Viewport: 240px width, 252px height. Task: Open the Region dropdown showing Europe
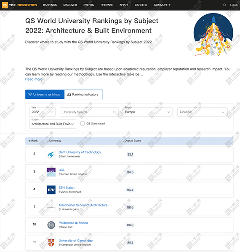coord(147,112)
